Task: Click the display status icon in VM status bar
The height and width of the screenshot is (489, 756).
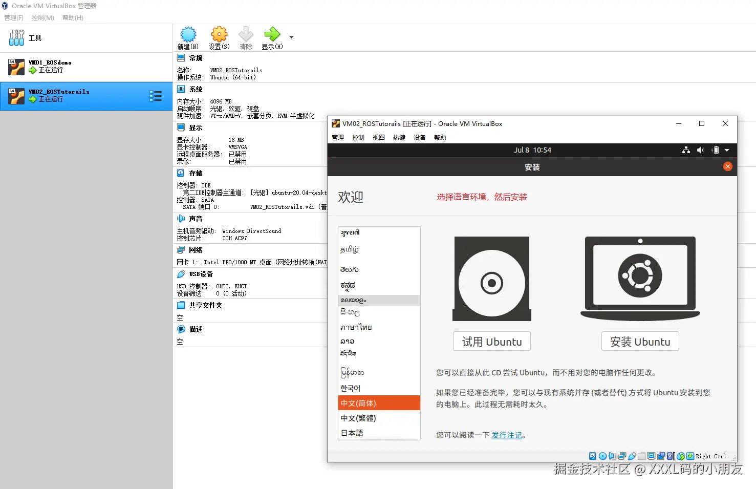Action: pos(651,456)
